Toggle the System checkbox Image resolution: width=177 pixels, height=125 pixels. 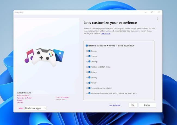click(x=89, y=72)
